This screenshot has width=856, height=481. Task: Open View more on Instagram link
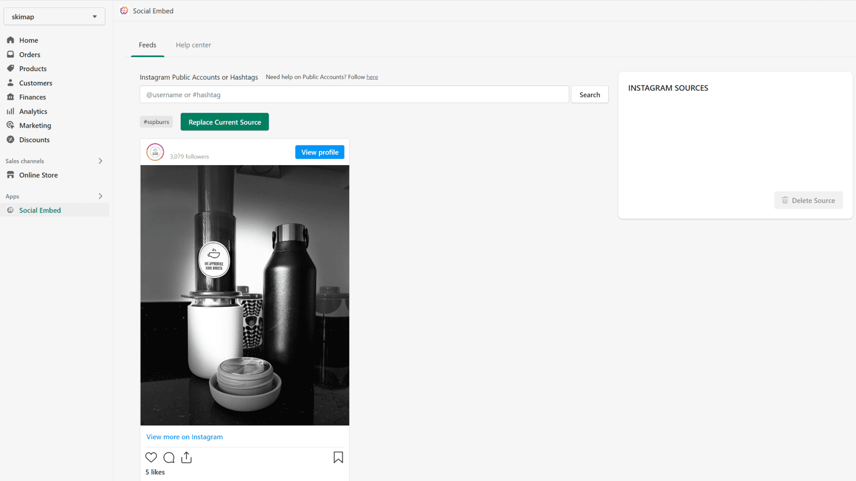[x=185, y=437]
